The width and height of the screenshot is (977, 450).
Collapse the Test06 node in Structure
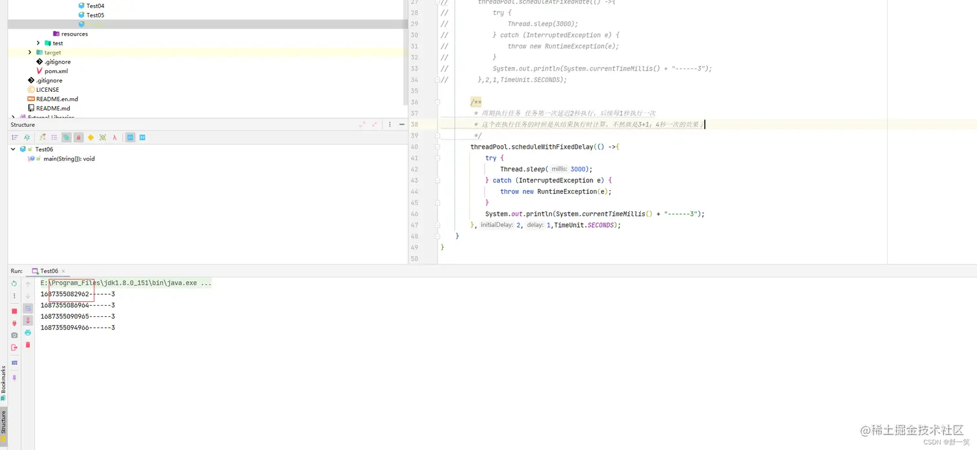point(14,149)
